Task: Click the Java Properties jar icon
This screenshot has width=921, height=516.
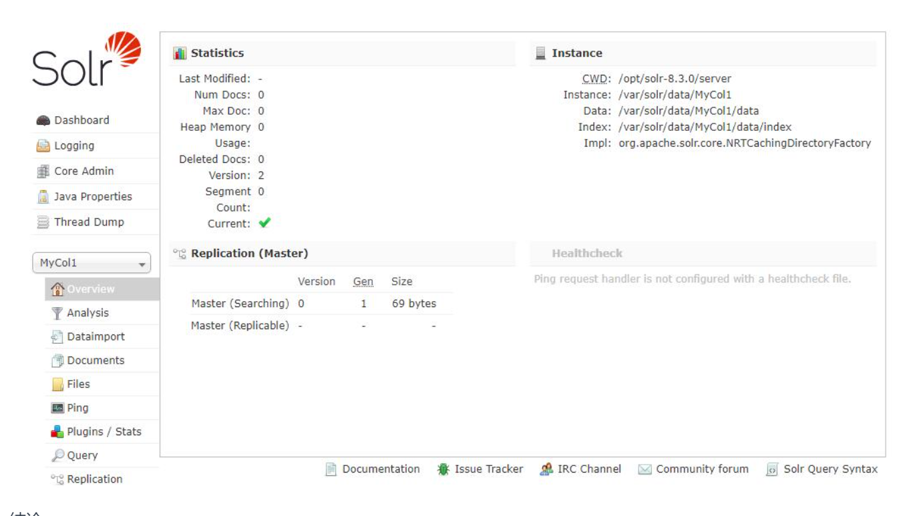Action: pos(43,197)
